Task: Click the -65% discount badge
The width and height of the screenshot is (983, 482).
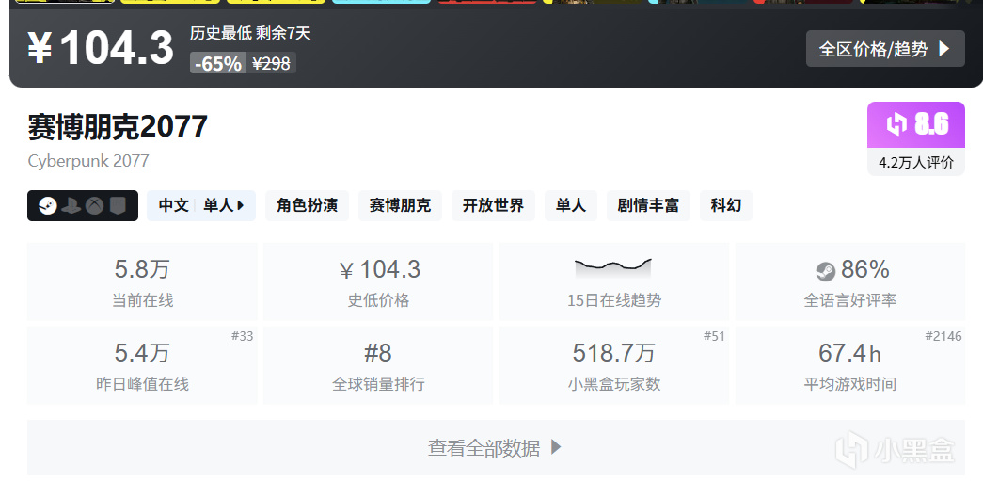Action: [x=218, y=63]
